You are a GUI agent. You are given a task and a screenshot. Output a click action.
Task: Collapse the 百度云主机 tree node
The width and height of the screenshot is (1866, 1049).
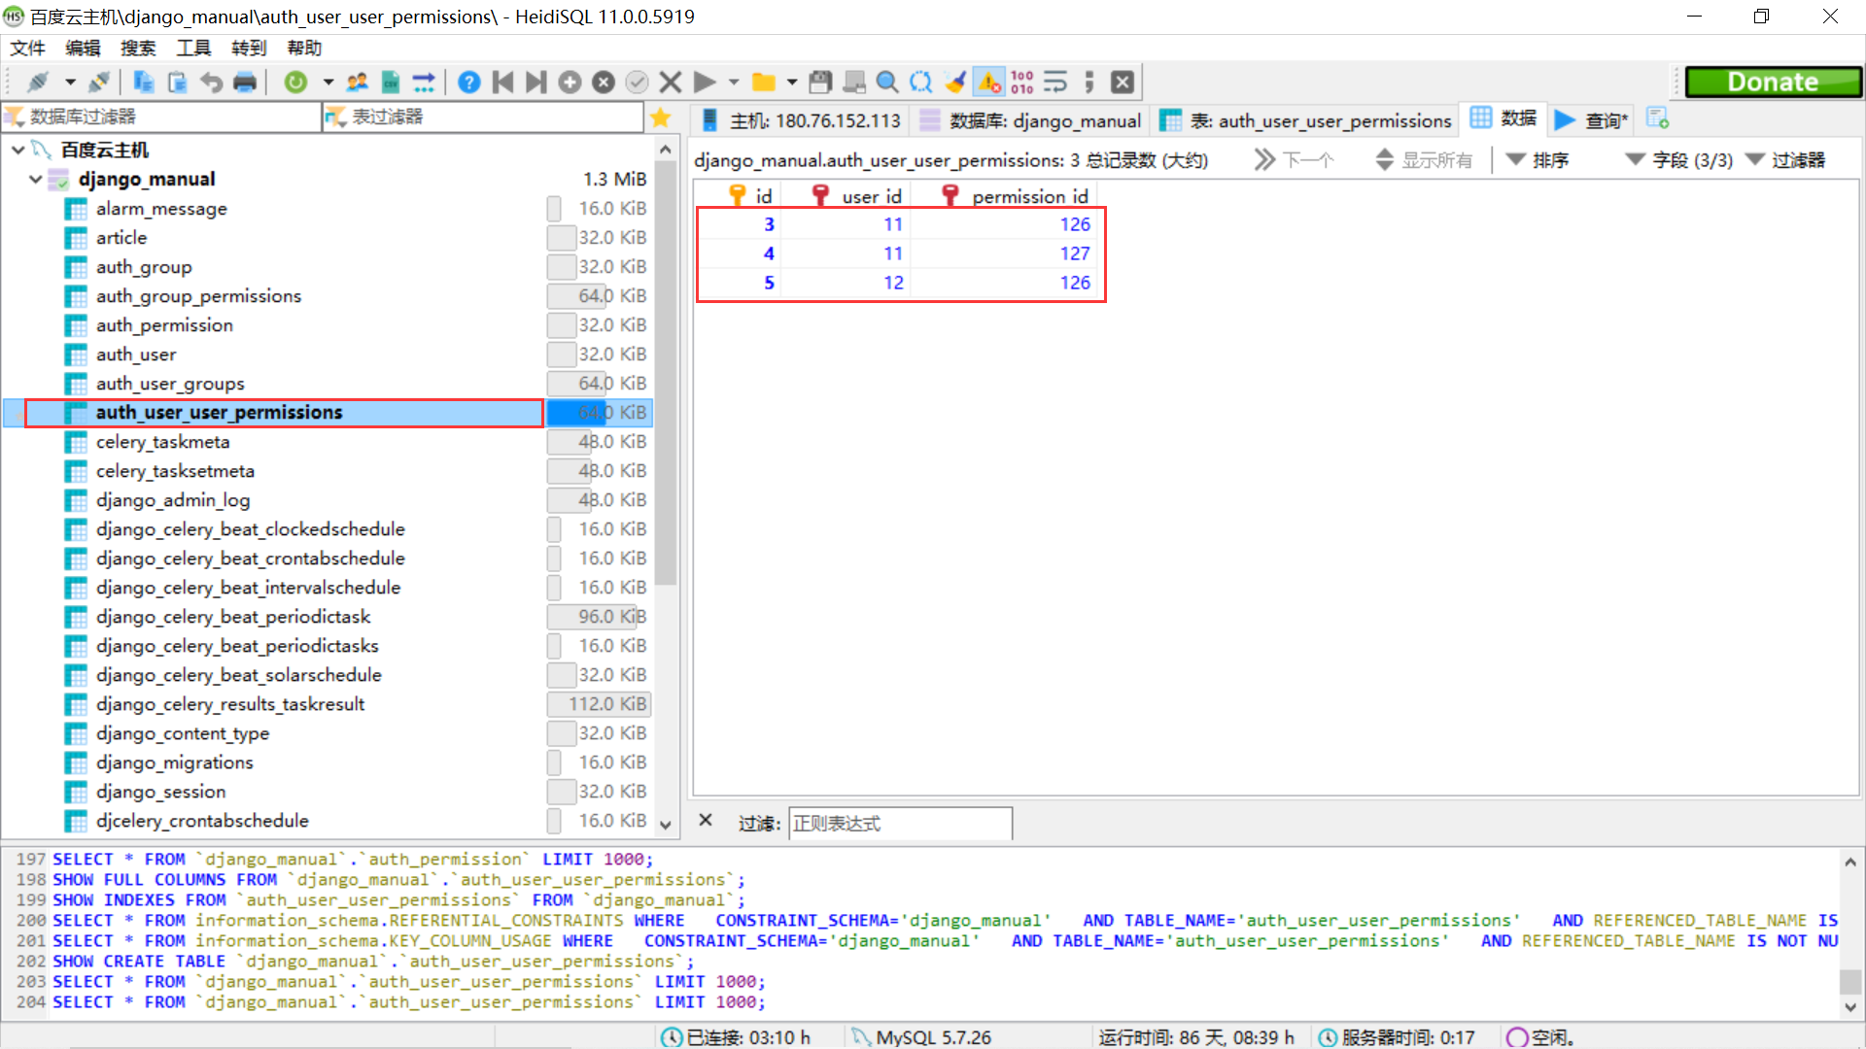[18, 150]
